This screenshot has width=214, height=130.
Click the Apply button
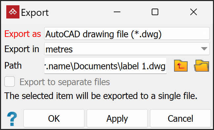(117, 118)
